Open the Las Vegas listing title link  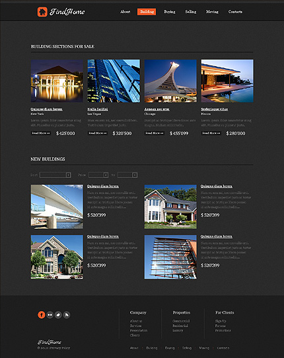(98, 109)
